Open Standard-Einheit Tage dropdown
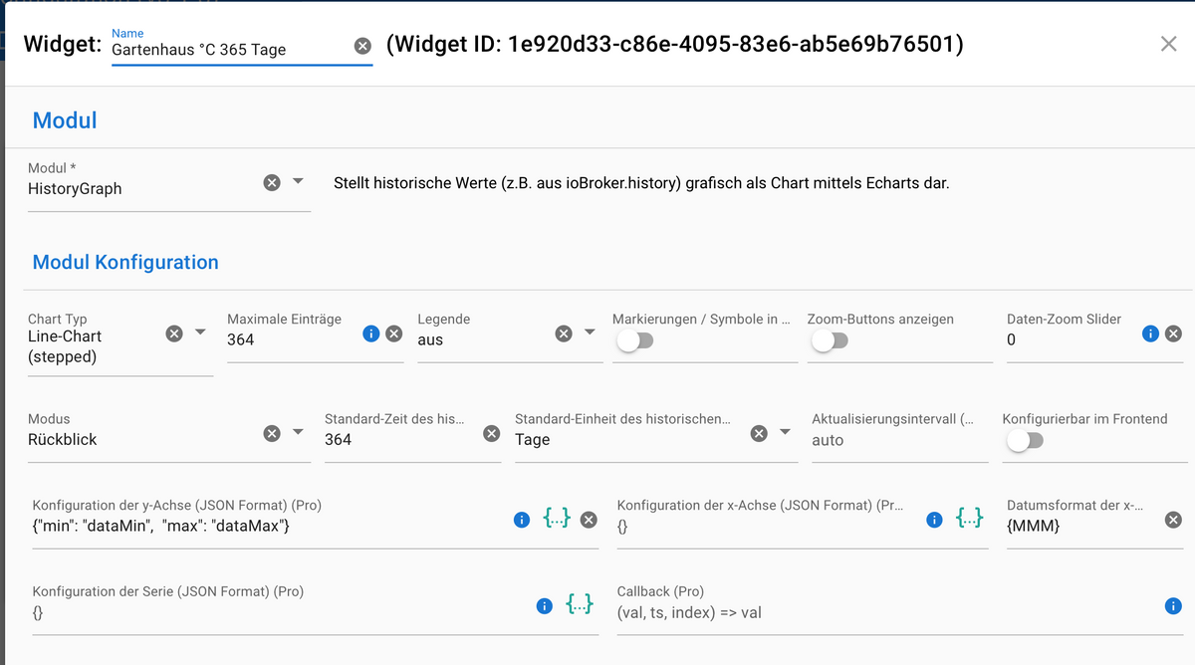 (785, 432)
